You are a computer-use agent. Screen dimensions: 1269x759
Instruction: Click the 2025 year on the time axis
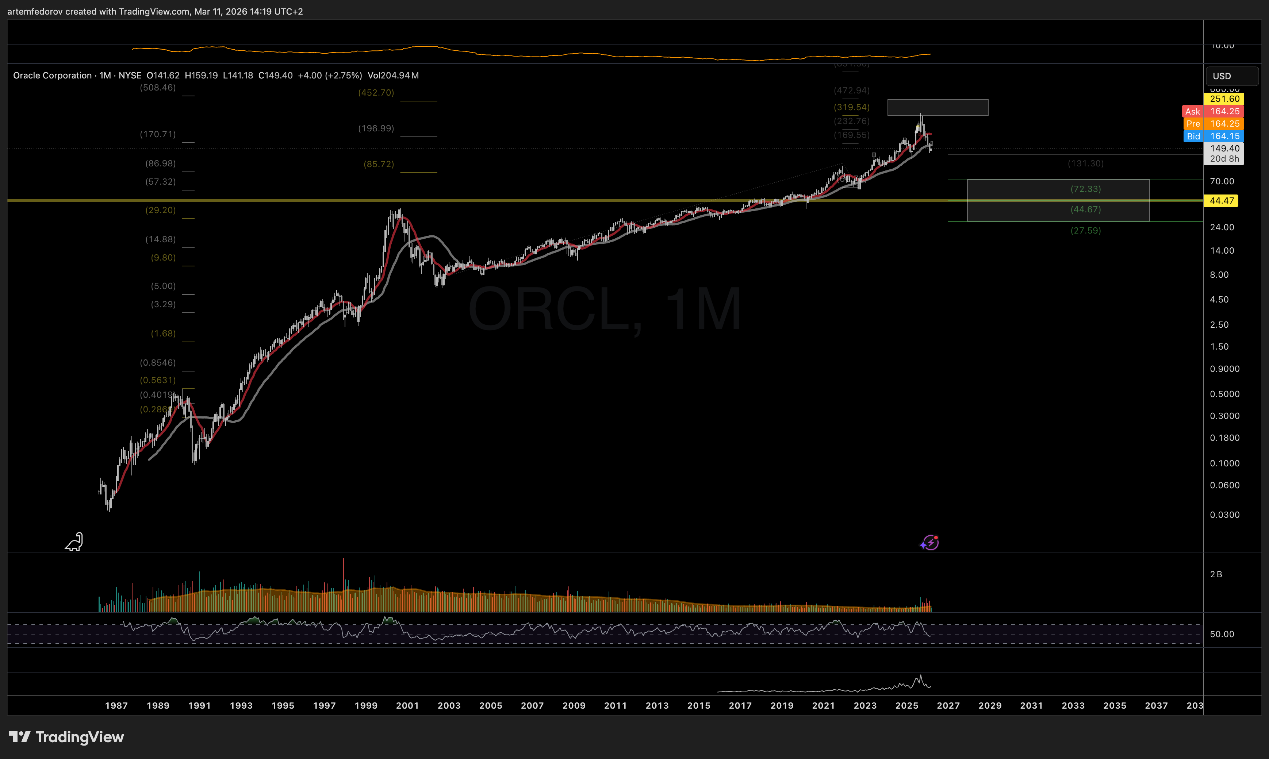tap(907, 705)
